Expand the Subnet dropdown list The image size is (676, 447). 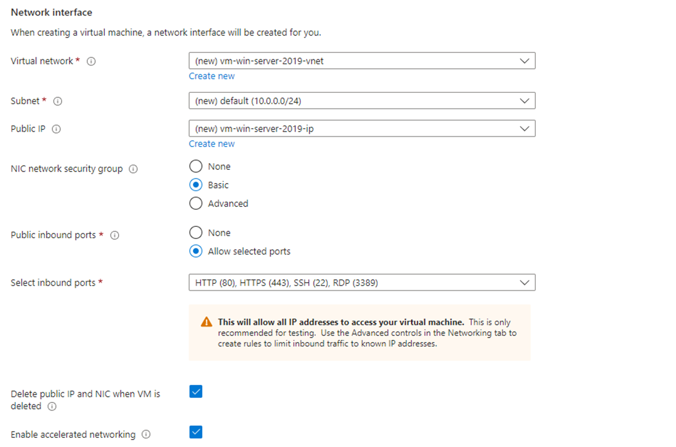pyautogui.click(x=524, y=100)
